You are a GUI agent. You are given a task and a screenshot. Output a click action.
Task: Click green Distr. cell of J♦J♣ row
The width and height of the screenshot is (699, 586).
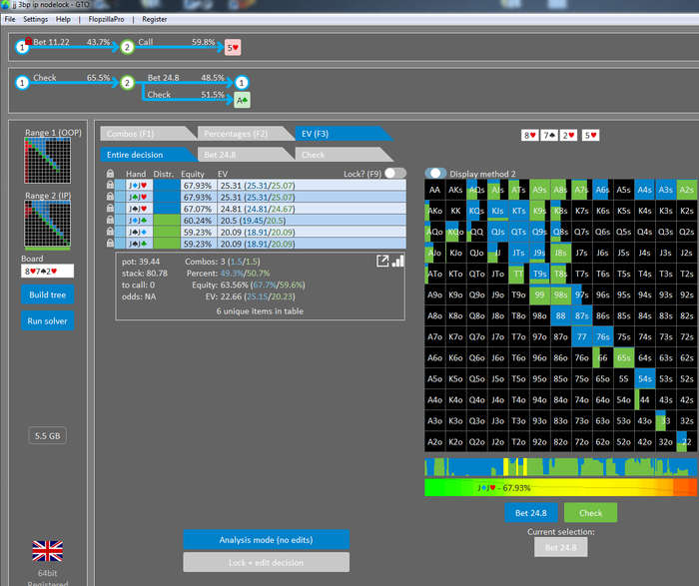click(167, 220)
